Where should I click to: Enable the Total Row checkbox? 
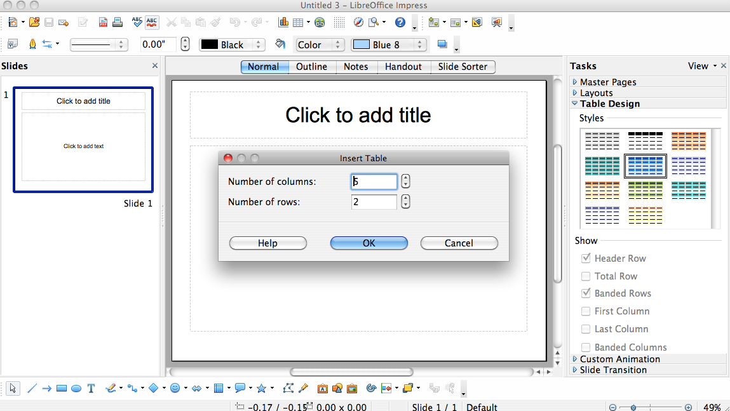pos(586,276)
